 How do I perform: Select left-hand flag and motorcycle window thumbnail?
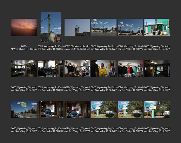tap(50, 110)
